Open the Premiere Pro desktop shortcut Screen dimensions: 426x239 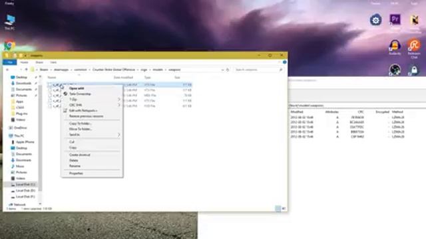click(395, 21)
